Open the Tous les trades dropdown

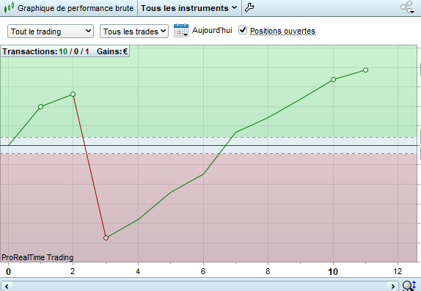tap(134, 31)
